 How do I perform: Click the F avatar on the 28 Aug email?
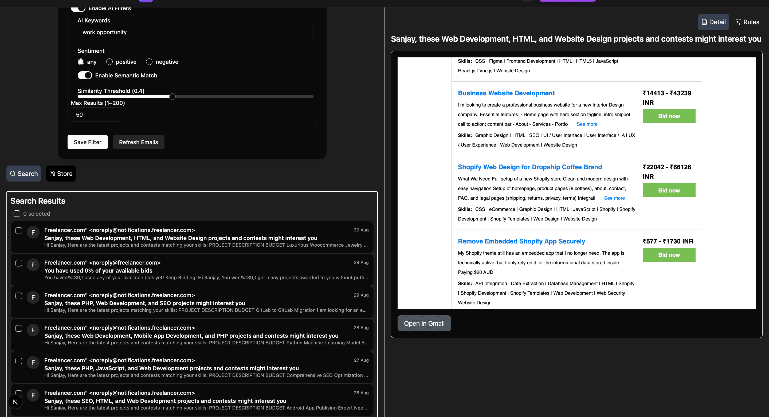coord(33,330)
